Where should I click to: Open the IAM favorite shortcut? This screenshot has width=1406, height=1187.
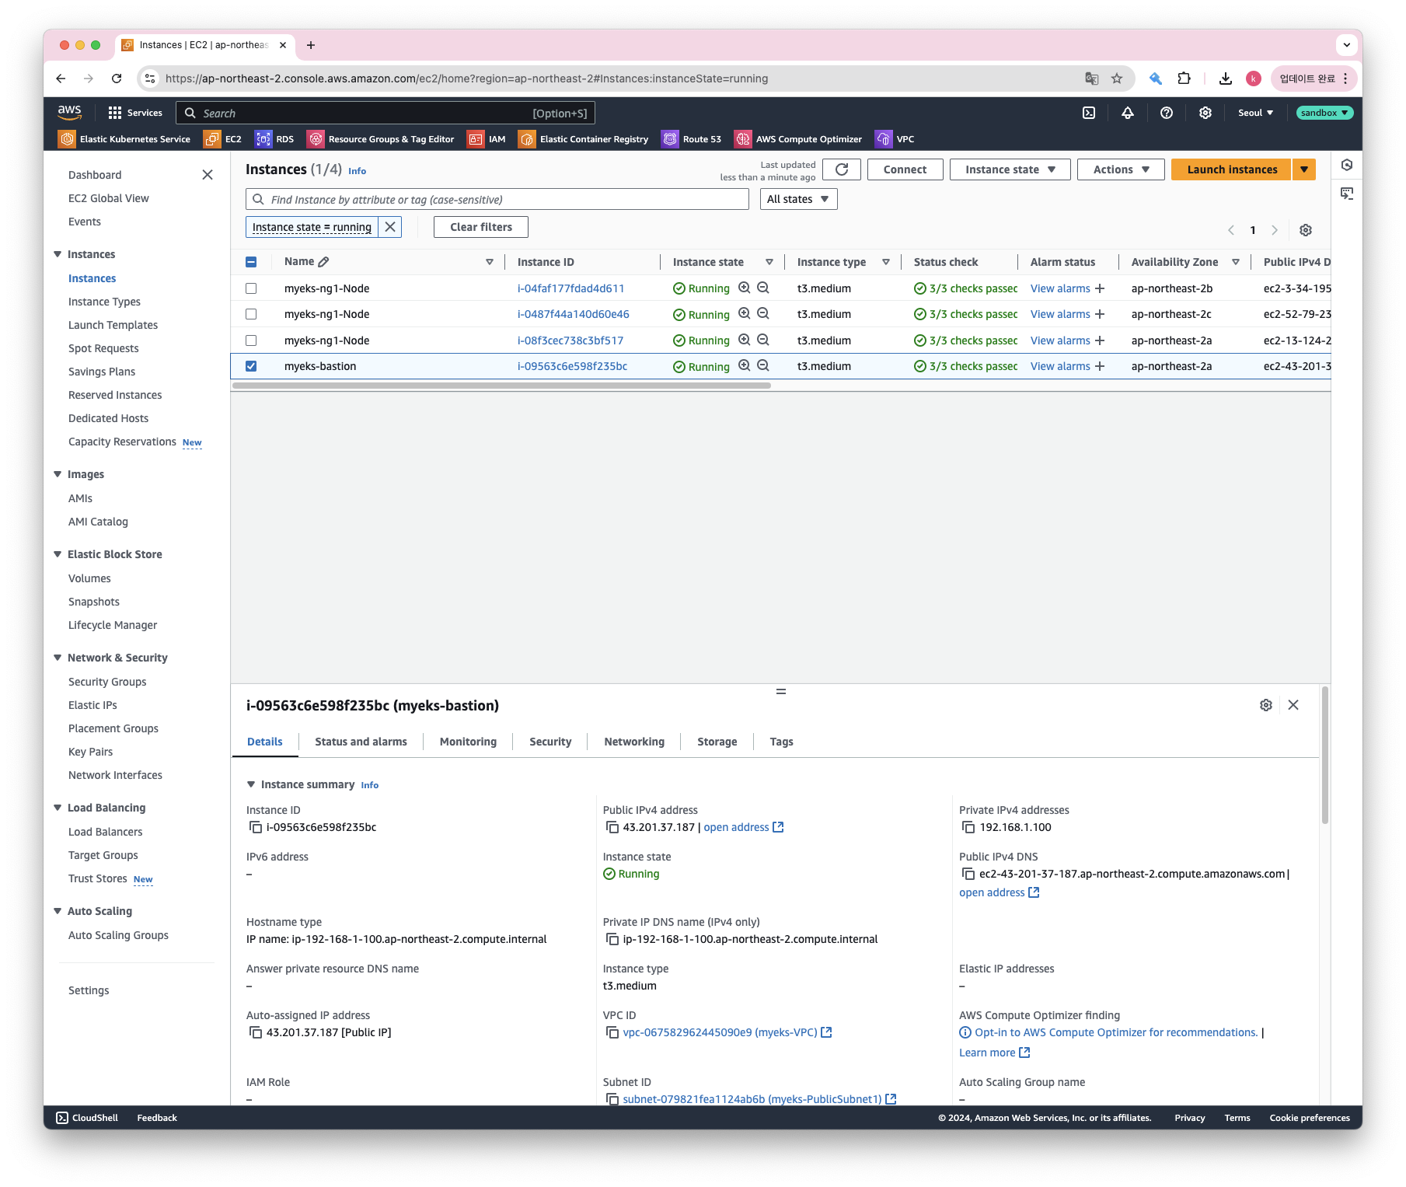(x=487, y=139)
